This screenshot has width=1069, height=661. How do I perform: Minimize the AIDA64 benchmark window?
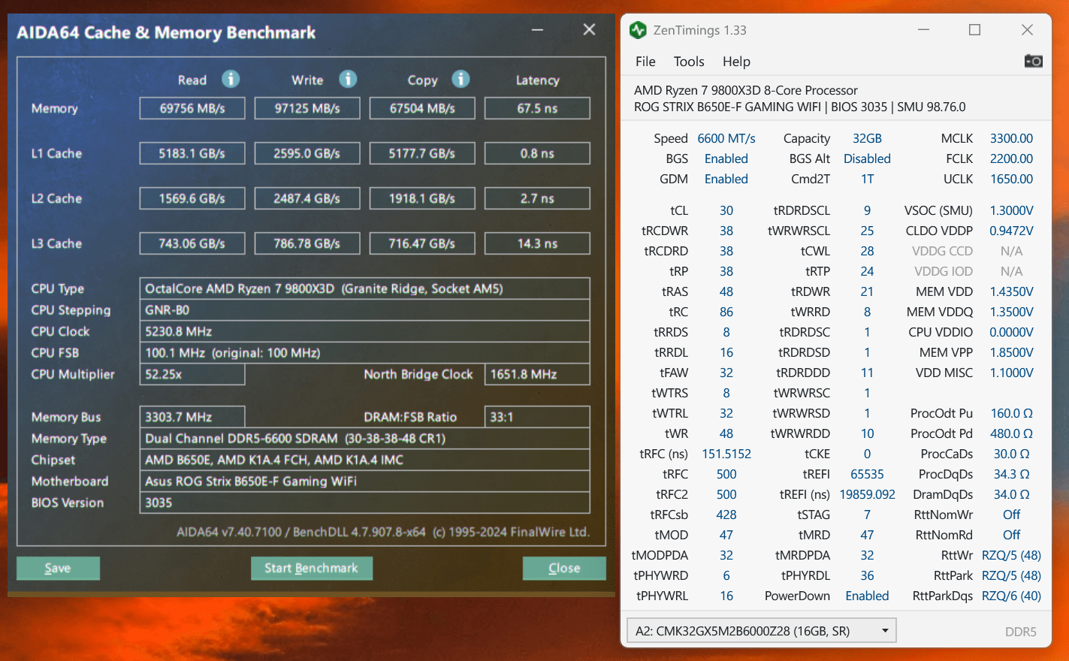(x=538, y=30)
